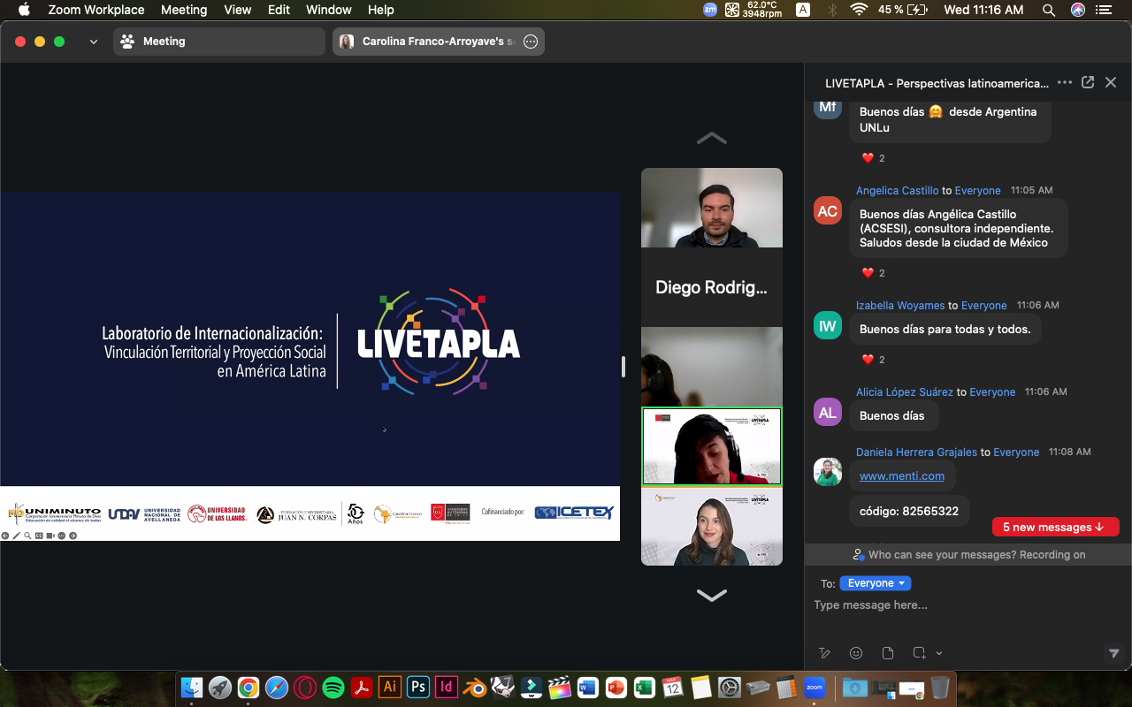1132x707 pixels.
Task: Click the 'Buenos días para todas y todos.' message
Action: point(945,329)
